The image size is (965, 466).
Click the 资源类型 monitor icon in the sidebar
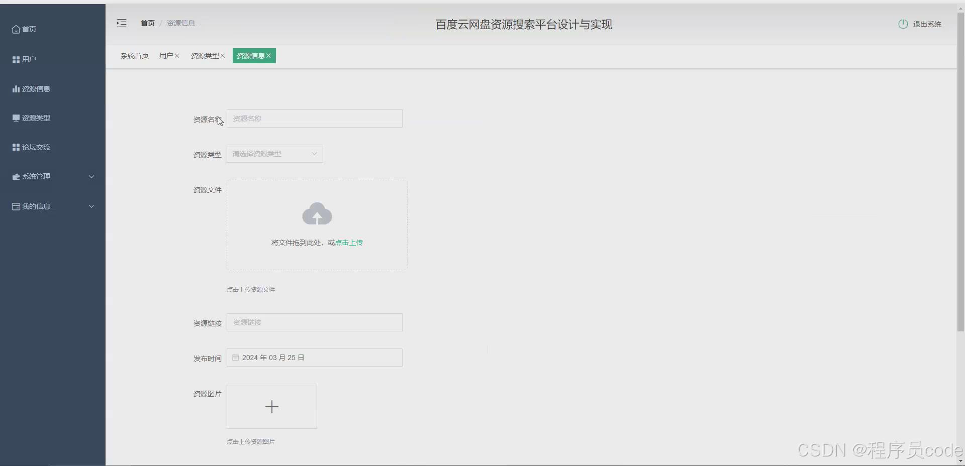pos(16,118)
